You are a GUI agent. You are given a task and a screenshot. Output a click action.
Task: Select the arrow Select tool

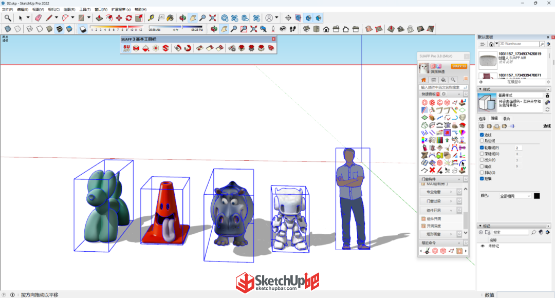click(x=21, y=17)
